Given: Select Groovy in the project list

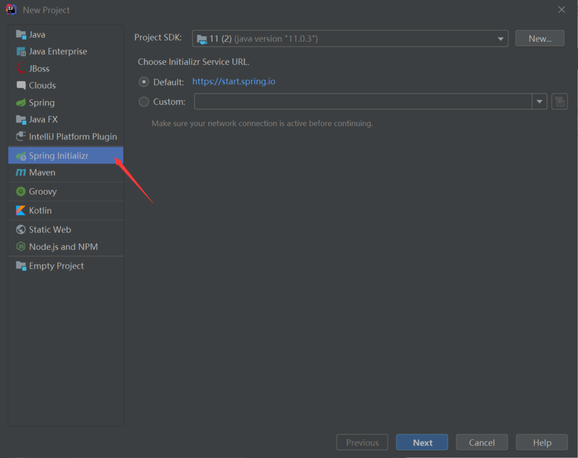Looking at the screenshot, I should (x=65, y=192).
